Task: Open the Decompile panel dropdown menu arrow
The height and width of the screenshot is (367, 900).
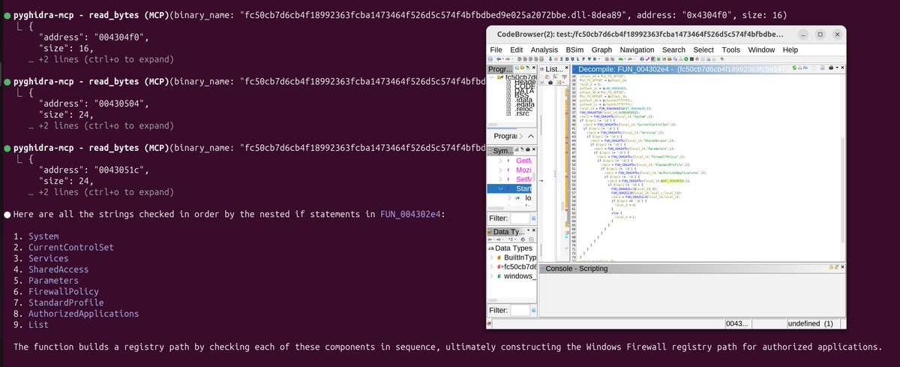Action: tap(837, 68)
